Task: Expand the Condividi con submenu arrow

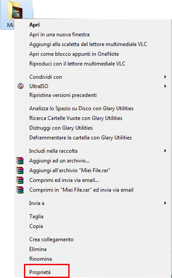Action: [x=165, y=77]
